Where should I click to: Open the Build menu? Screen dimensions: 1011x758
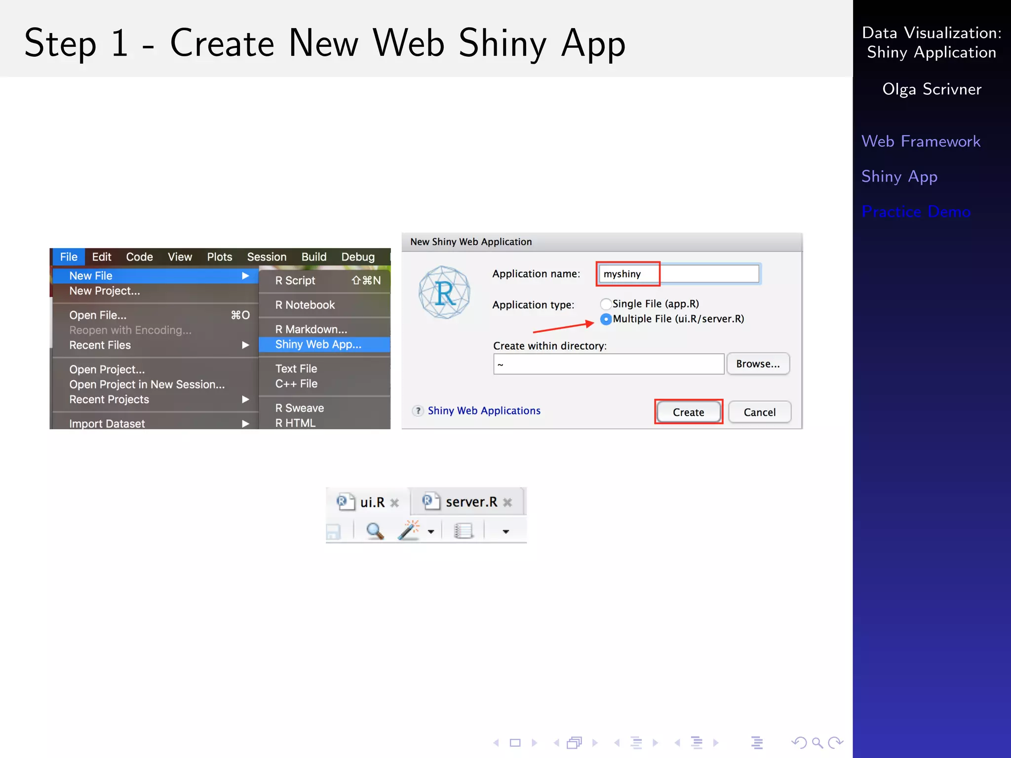[314, 257]
